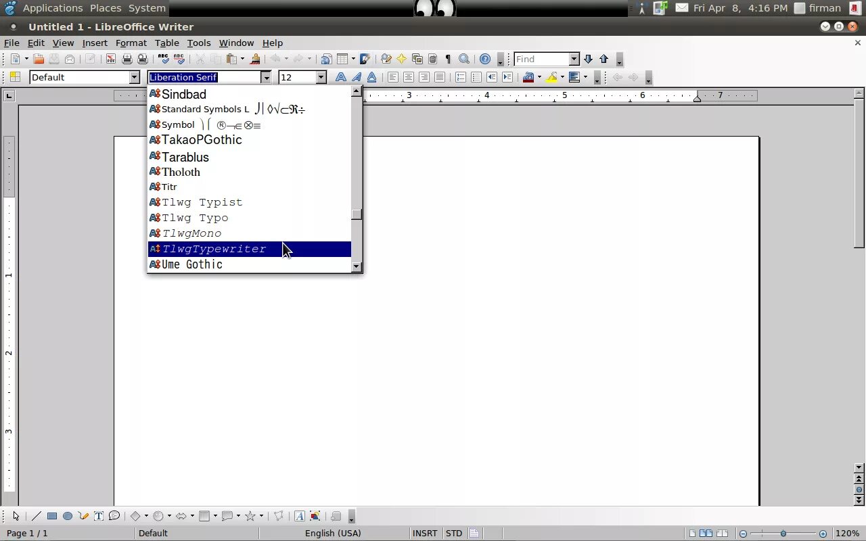Show the Draw Functions toolbar
866x541 pixels.
365,59
